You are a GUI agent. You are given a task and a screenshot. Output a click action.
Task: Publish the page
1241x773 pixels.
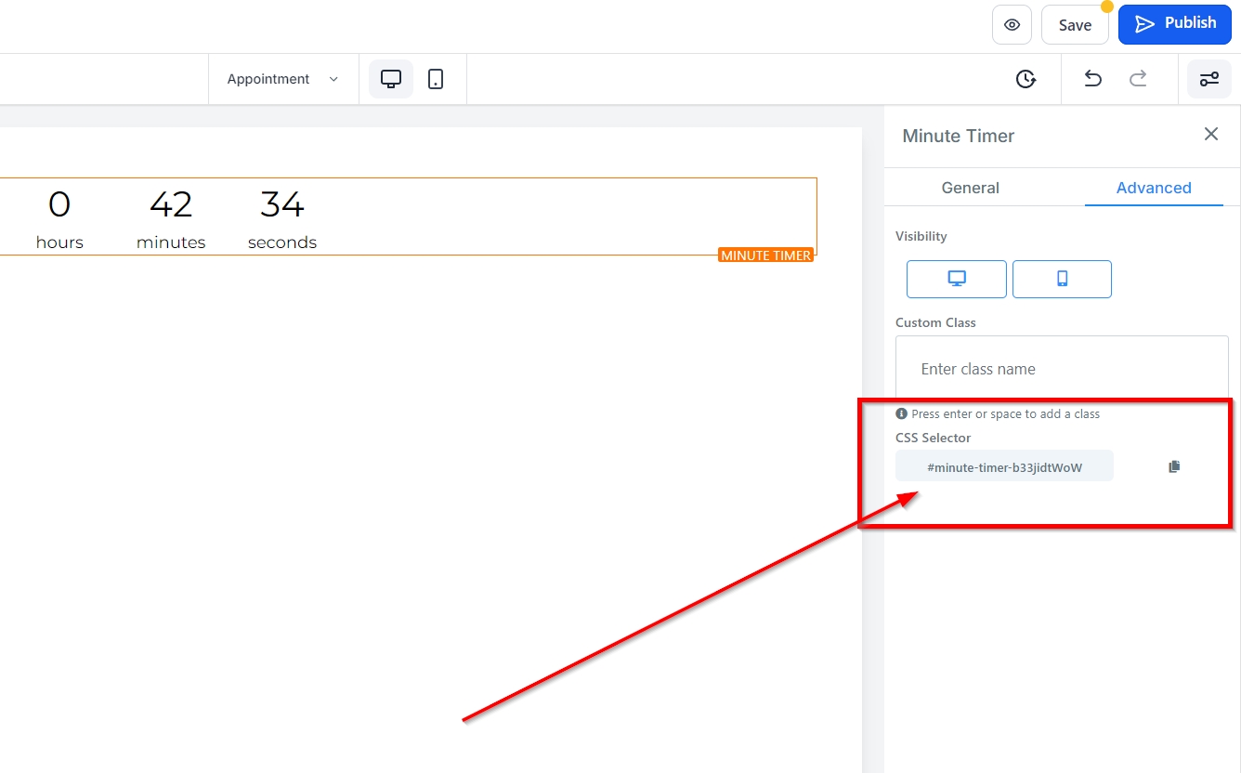1174,24
